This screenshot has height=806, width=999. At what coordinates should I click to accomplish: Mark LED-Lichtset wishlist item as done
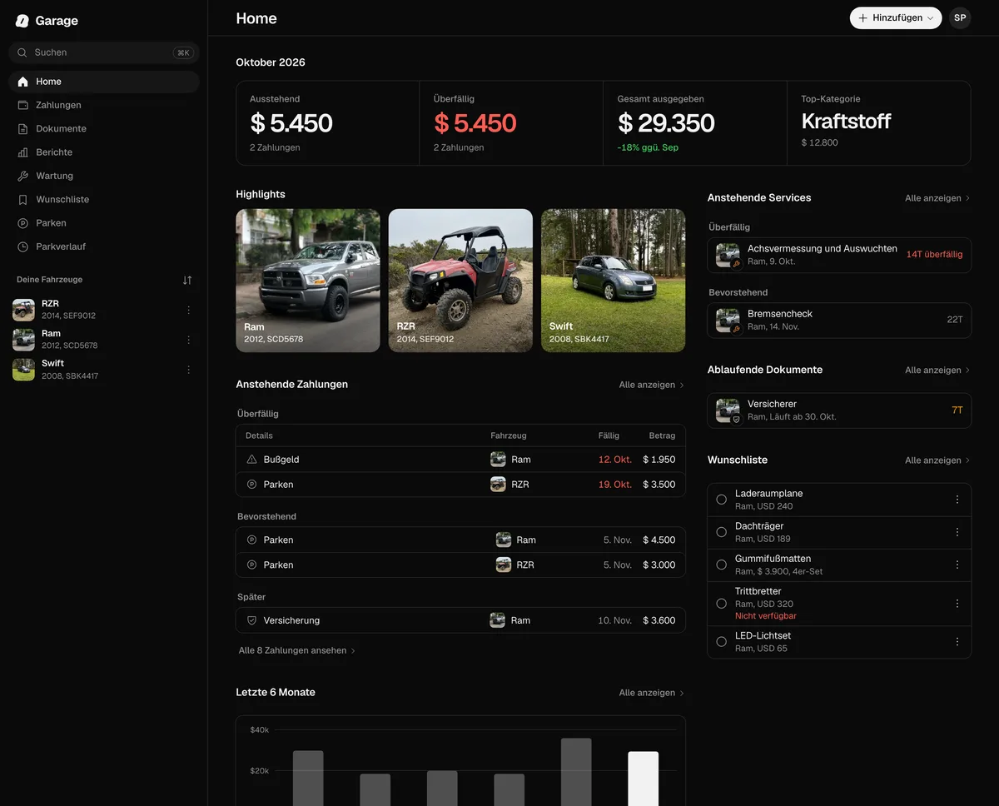pos(721,641)
